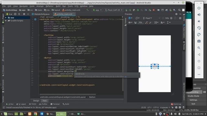Switch to the Design view tab
The image size is (207, 116).
click(x=36, y=101)
